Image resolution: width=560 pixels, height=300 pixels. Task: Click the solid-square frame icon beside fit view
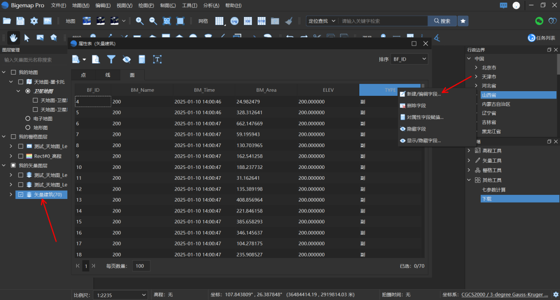click(x=180, y=21)
